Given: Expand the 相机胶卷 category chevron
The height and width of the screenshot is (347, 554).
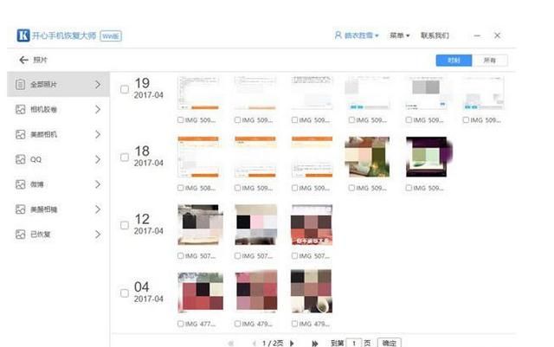Looking at the screenshot, I should pos(98,110).
